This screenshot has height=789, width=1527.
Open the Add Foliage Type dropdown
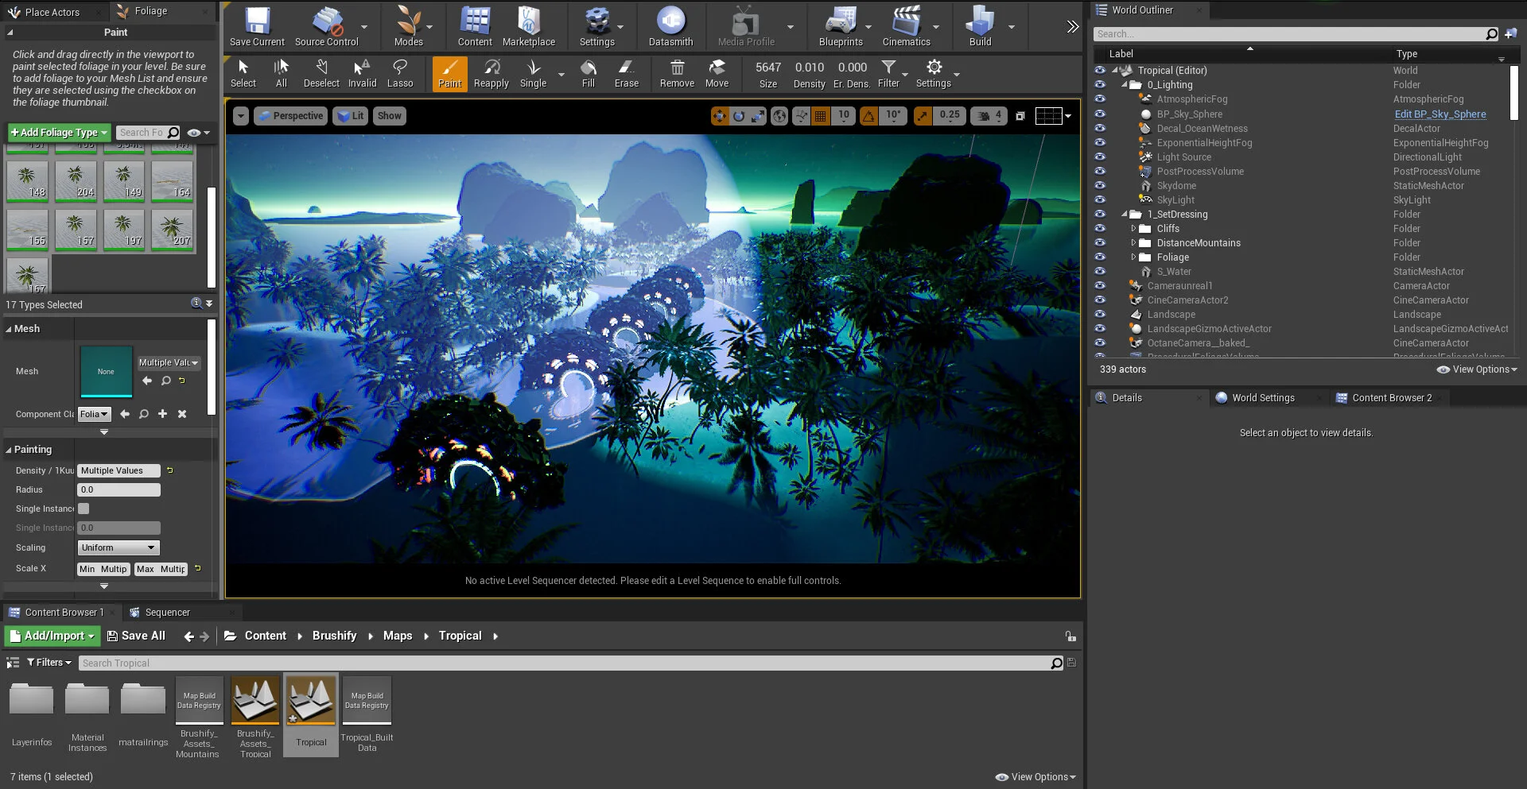tap(59, 133)
